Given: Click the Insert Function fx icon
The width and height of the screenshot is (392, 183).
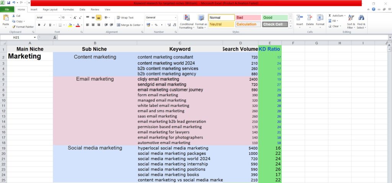Looking at the screenshot, I should click(55, 37).
